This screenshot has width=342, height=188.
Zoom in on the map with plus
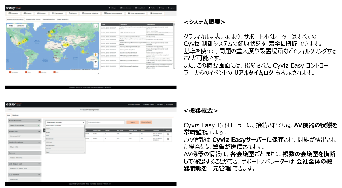coord(96,61)
